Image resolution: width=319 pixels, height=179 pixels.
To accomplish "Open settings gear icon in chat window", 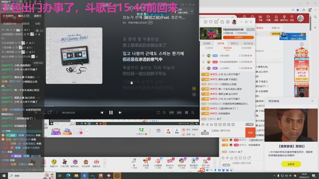I will (228, 22).
